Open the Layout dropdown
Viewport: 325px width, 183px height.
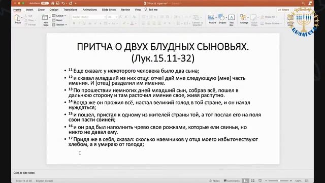(59, 16)
